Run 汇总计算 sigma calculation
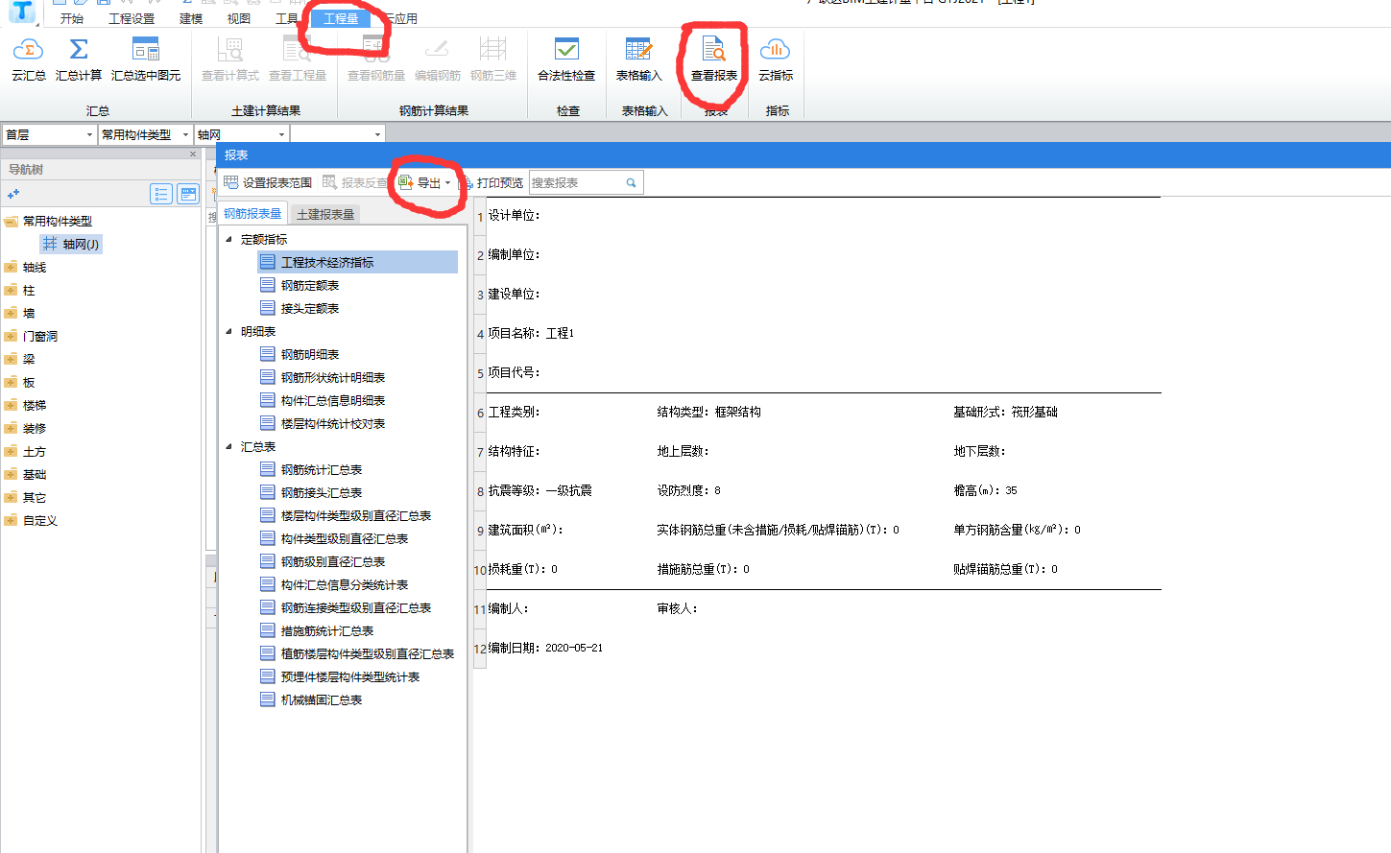Image resolution: width=1391 pixels, height=853 pixels. [79, 59]
